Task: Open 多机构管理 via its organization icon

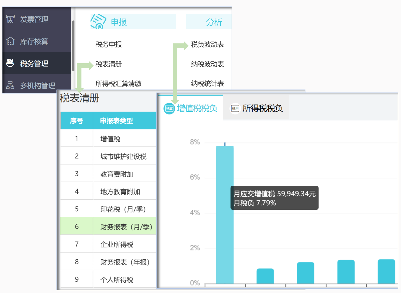Action: (10, 85)
